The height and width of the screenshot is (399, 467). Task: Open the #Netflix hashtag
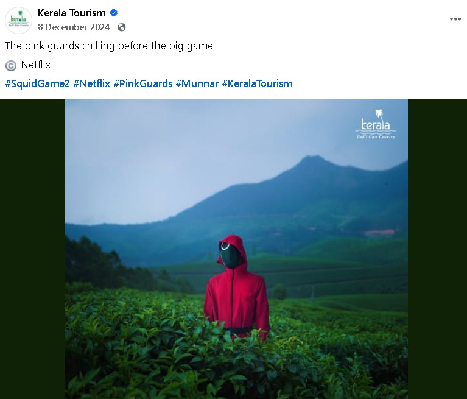pos(92,83)
